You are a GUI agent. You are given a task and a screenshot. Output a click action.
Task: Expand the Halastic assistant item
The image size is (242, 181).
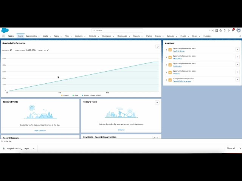(x=166, y=72)
